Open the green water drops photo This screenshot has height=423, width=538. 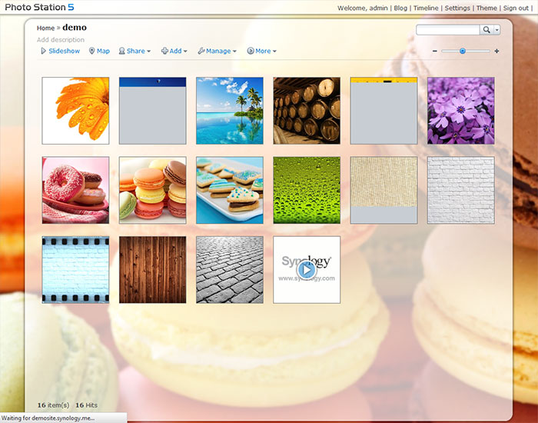pos(307,190)
